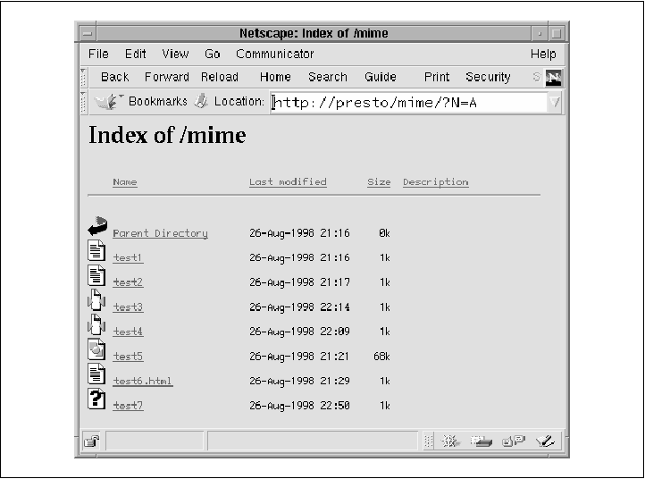The height and width of the screenshot is (479, 645).
Task: Open Discussions icon in component bar
Action: click(514, 441)
